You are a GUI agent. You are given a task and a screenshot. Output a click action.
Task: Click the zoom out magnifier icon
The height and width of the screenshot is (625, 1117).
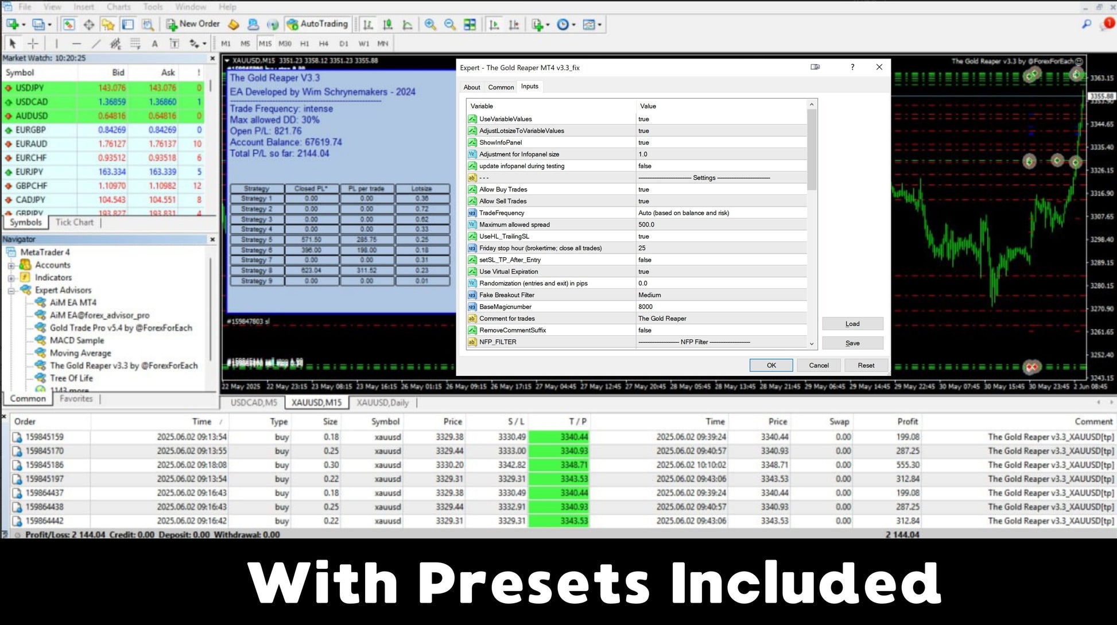coord(449,24)
